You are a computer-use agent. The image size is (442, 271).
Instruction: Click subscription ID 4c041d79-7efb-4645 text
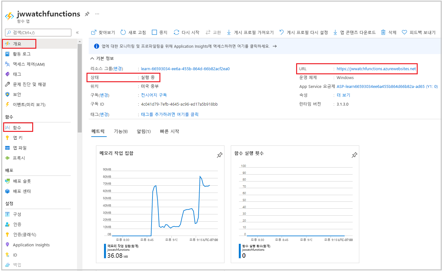(179, 104)
